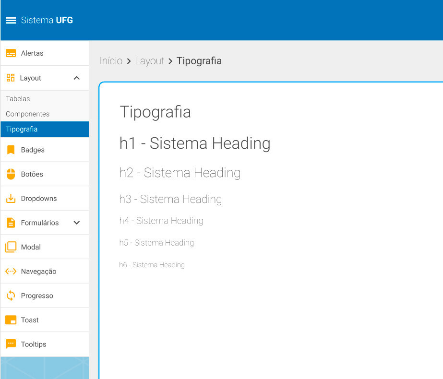Click the Formulários document icon
Image resolution: width=443 pixels, height=379 pixels.
[11, 223]
